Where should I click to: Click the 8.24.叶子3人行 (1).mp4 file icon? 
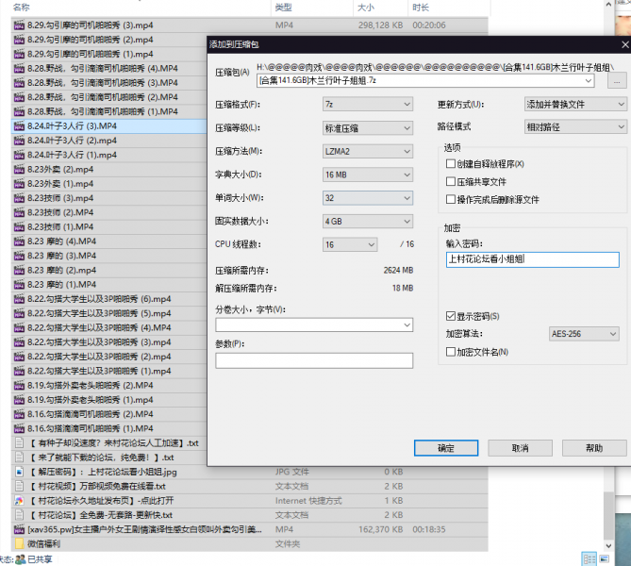tap(20, 155)
